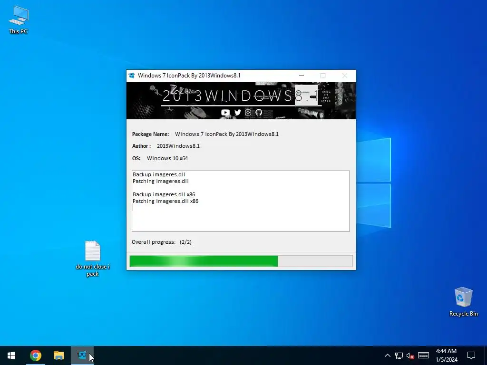Click the YouTube icon in the banner
Viewport: 487px width, 365px height.
point(225,112)
